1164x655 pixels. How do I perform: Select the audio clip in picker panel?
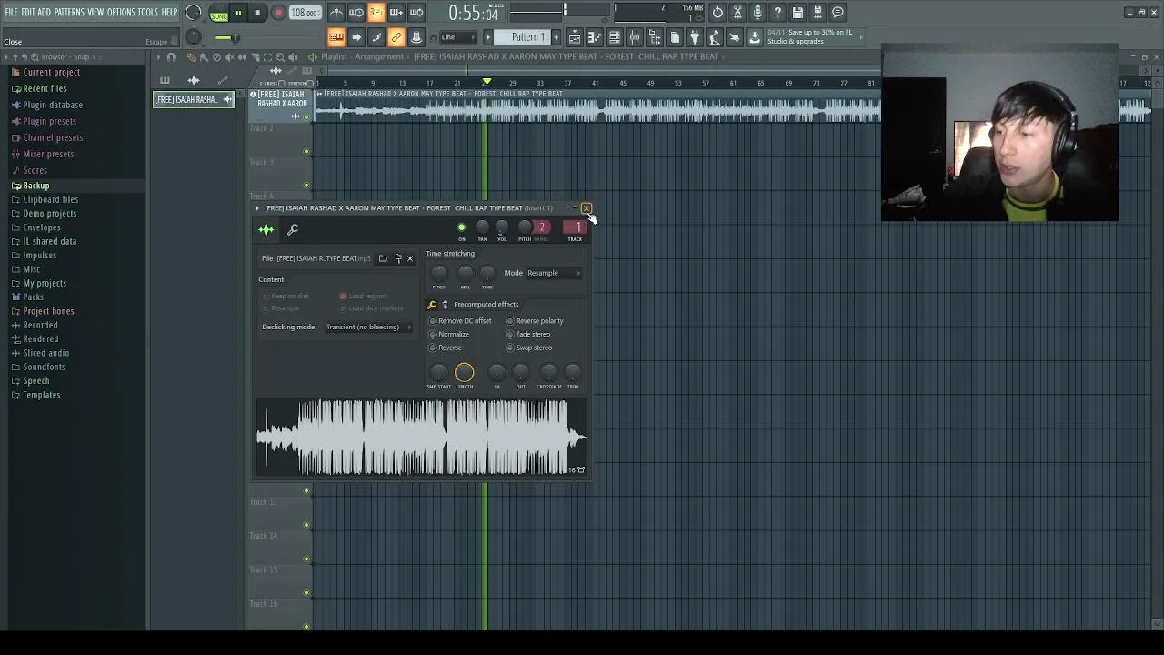pos(193,99)
